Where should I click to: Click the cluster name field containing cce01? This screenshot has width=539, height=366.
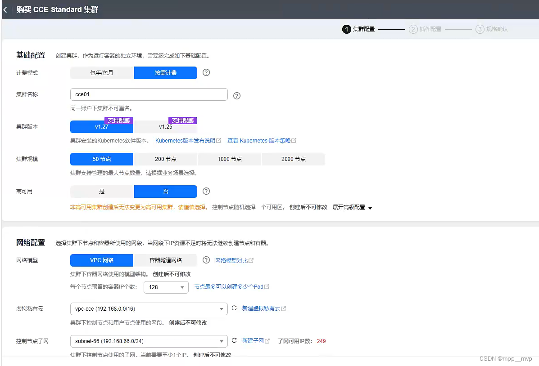[x=149, y=94]
